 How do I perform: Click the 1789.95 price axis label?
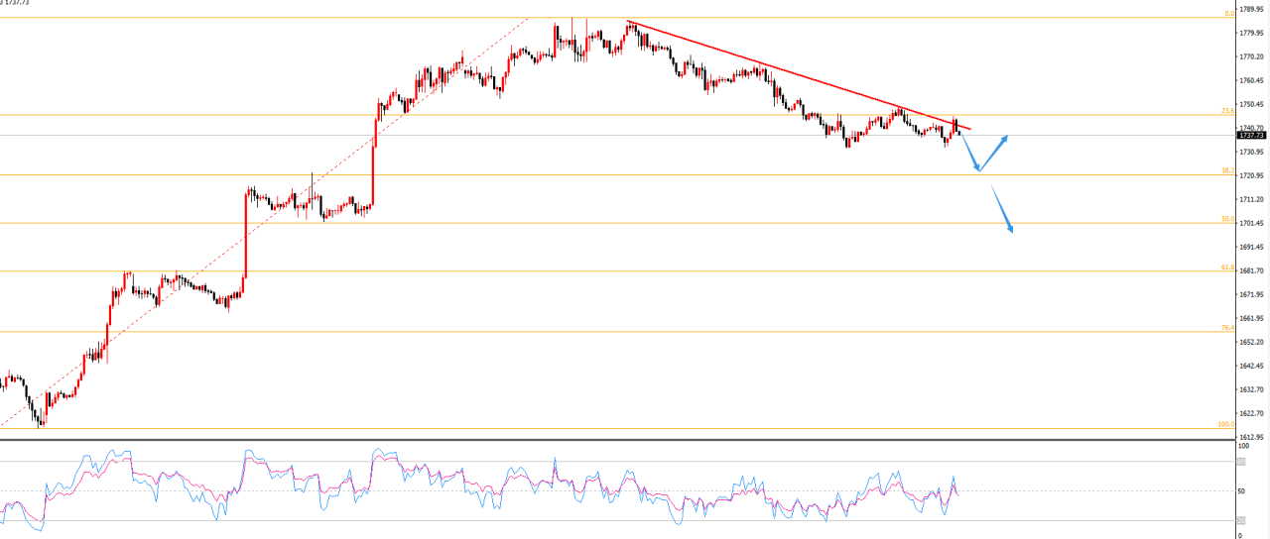point(1253,9)
